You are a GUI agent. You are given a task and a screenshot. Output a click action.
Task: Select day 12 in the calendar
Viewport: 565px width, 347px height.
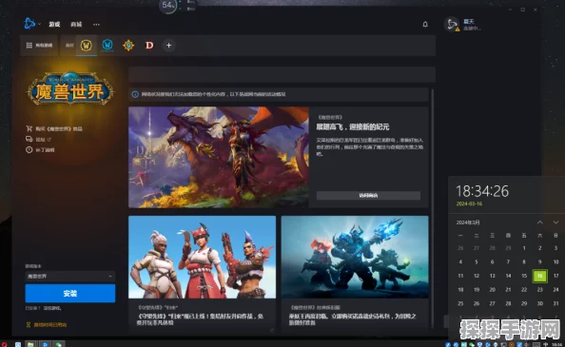pos(477,276)
